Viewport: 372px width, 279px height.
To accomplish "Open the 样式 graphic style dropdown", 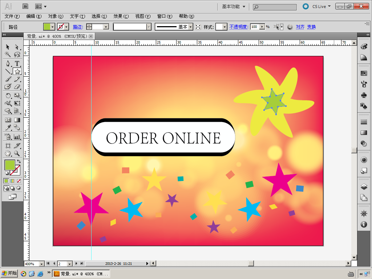I will coord(225,27).
